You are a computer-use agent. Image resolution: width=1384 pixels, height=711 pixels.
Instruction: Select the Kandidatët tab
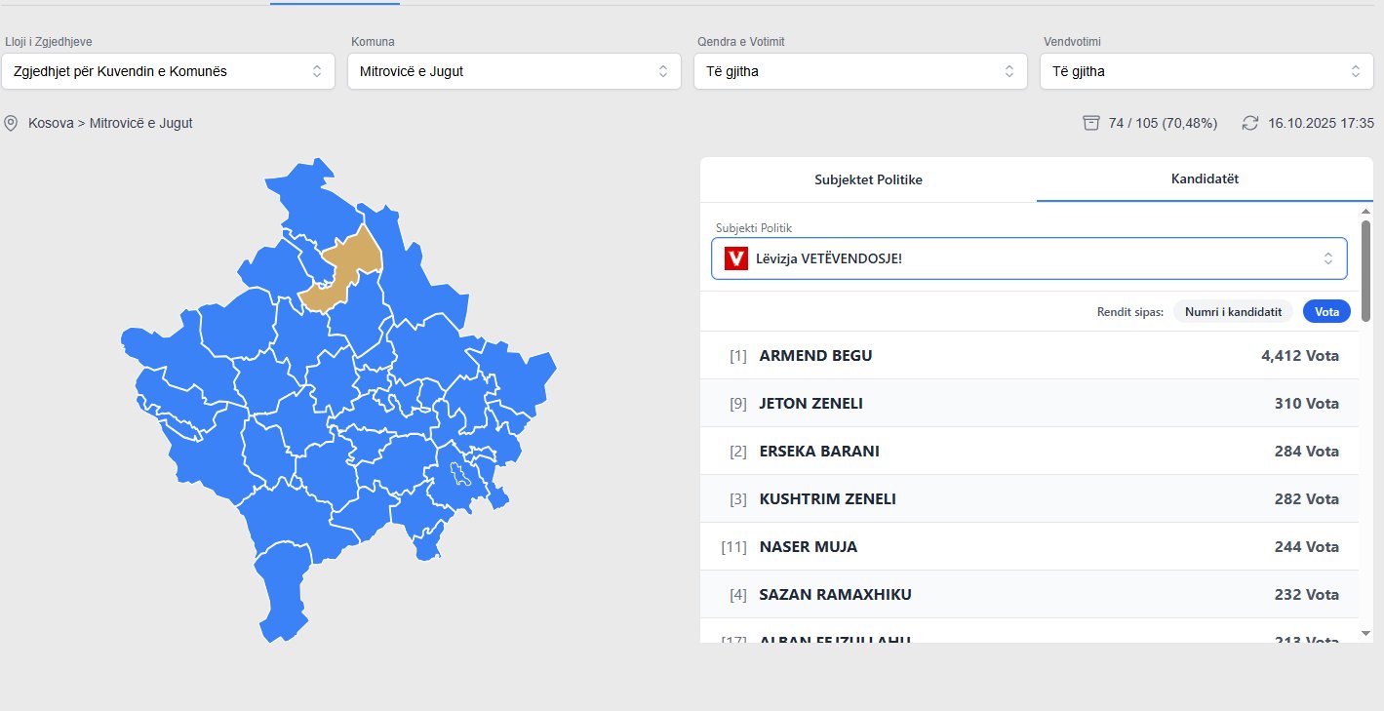[1205, 180]
